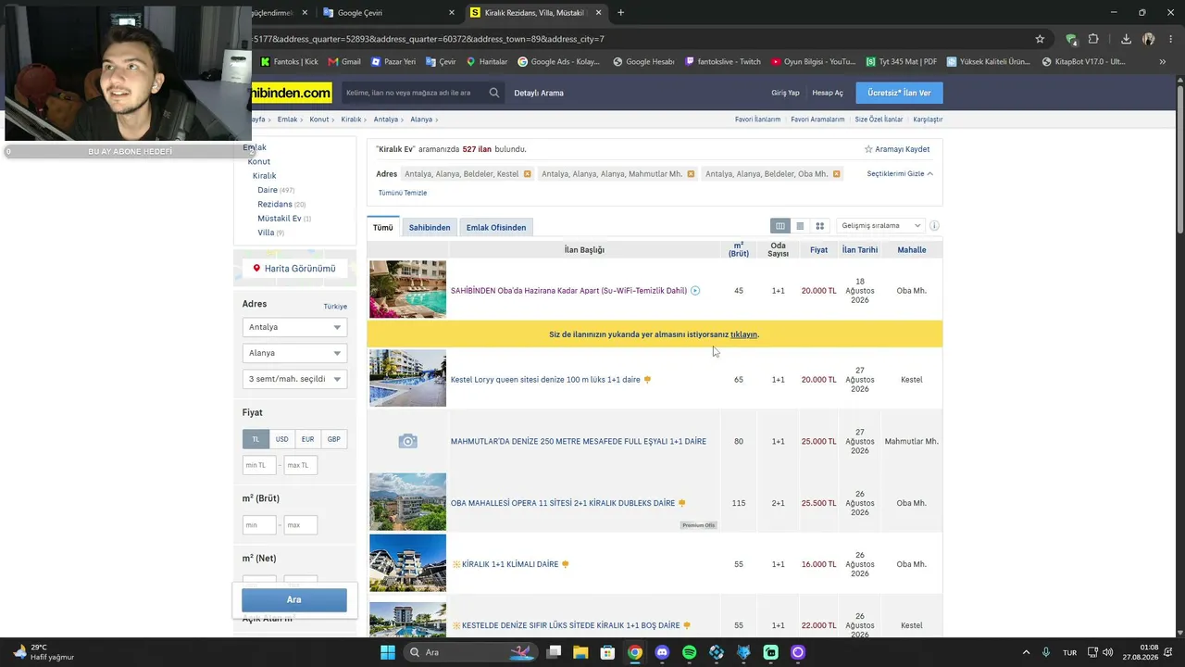The image size is (1185, 667).
Task: Open the Hesap Aç link
Action: click(828, 93)
